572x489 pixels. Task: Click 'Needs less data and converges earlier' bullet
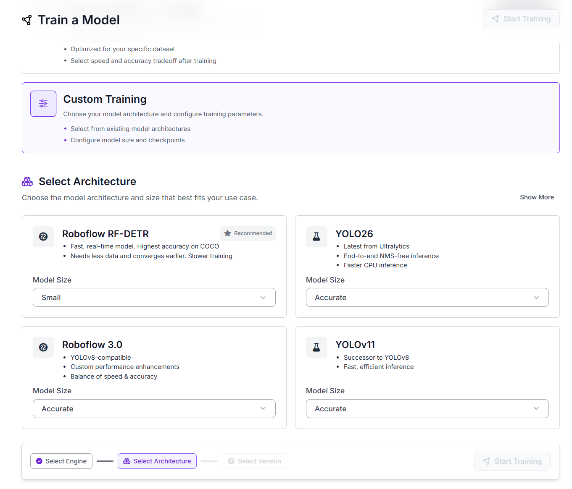pyautogui.click(x=151, y=256)
